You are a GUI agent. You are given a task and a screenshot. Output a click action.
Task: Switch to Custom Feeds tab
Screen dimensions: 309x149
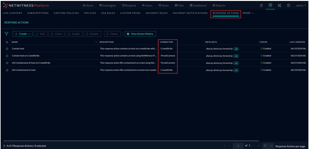click(130, 13)
